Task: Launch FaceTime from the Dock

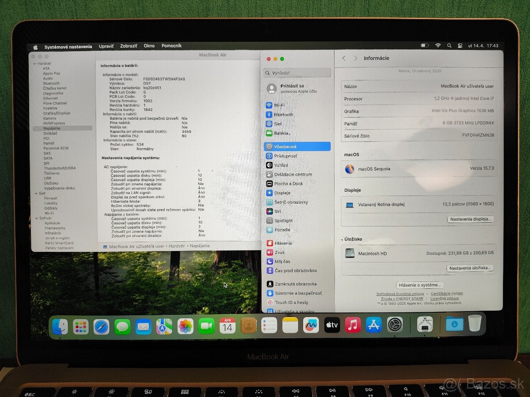Action: (206, 326)
